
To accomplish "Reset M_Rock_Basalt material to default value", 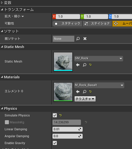I will (90, 92).
